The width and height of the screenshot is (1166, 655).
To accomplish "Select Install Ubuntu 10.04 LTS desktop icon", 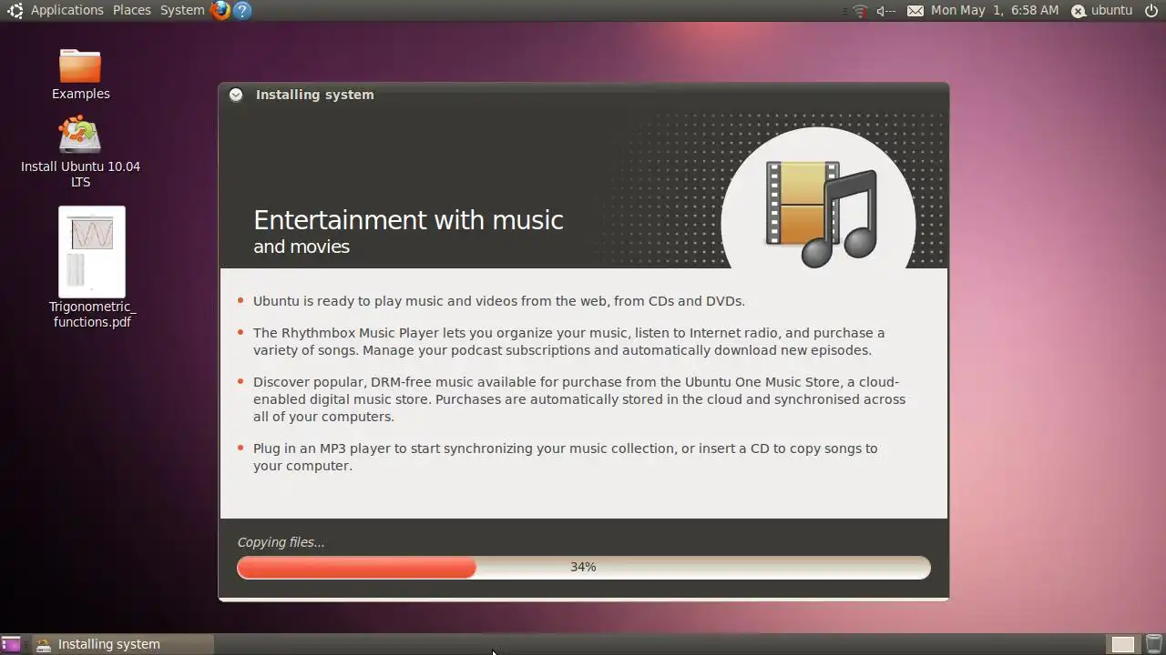I will pyautogui.click(x=80, y=152).
